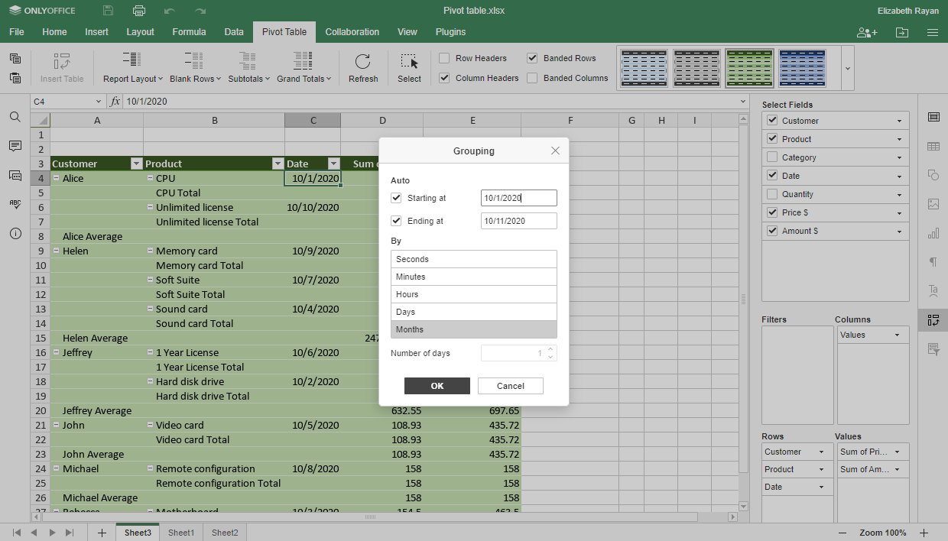Switch to the Formula tab

[189, 32]
